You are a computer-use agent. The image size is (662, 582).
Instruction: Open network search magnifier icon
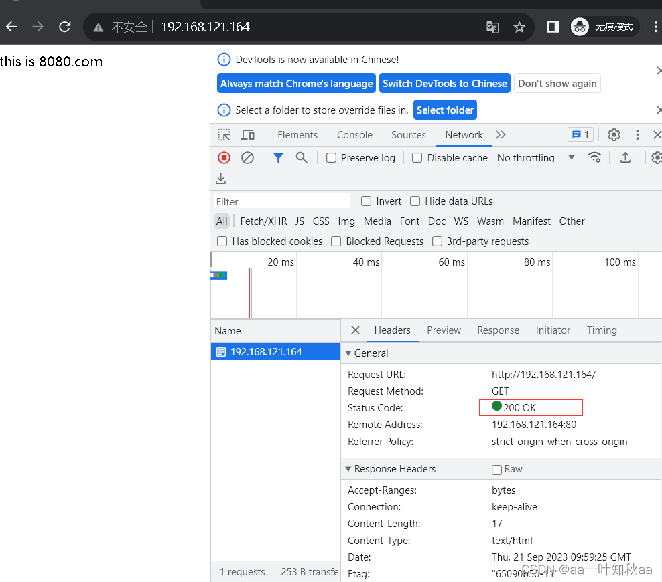pyautogui.click(x=302, y=158)
